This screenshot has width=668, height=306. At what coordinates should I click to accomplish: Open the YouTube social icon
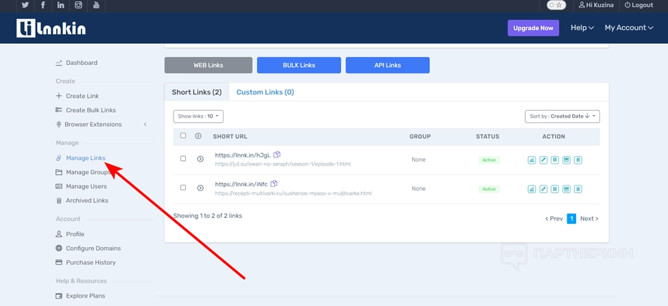point(96,5)
